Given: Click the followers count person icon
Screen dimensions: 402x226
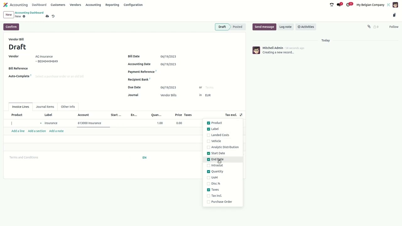Looking at the screenshot, I should [376, 27].
